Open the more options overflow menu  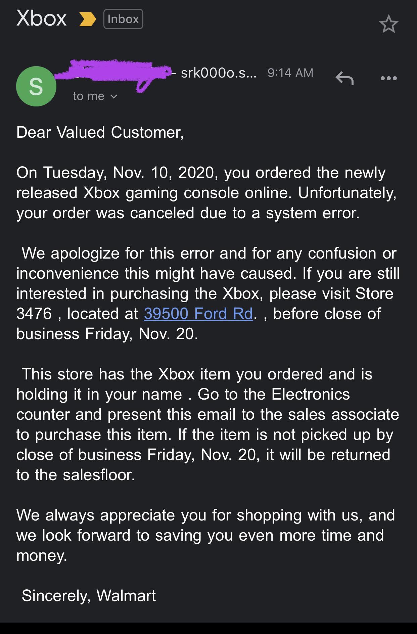[x=388, y=79]
